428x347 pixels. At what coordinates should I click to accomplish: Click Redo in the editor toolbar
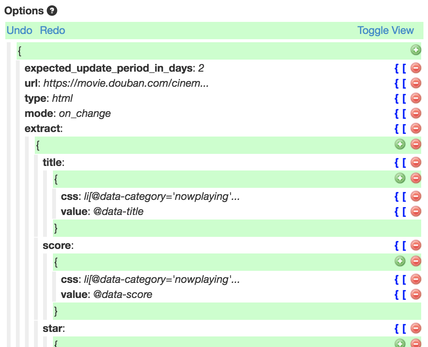coord(53,31)
